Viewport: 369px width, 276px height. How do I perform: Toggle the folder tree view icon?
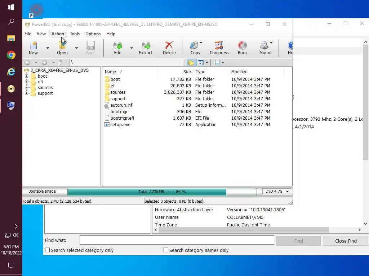tap(191, 63)
